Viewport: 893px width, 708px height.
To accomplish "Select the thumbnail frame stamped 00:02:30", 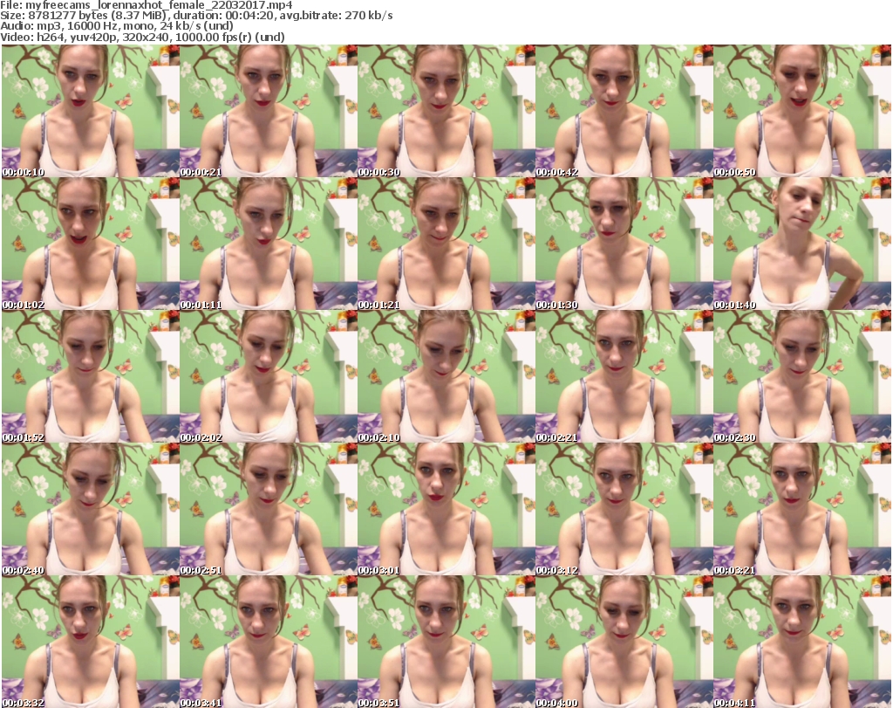I will point(802,377).
